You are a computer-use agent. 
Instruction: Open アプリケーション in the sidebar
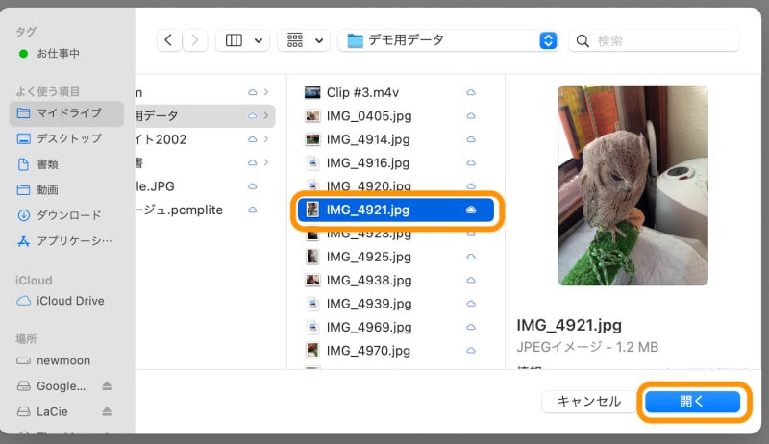coord(66,240)
